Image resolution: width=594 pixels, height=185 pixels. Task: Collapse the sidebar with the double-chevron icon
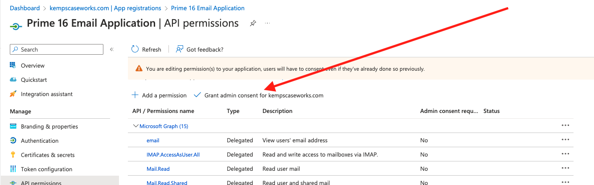point(112,49)
